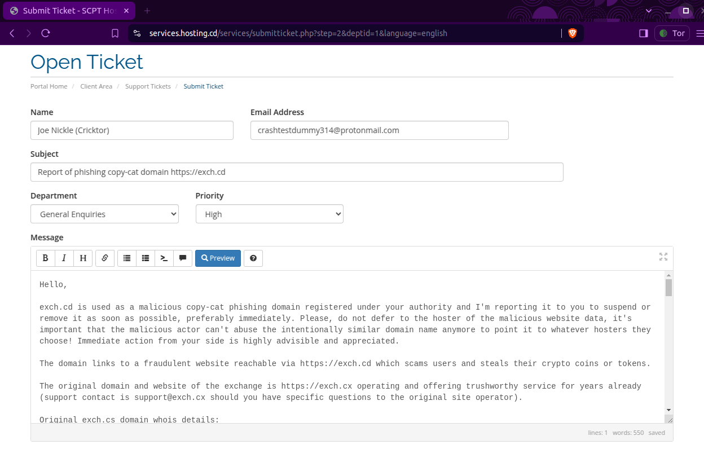Screen dimensions: 704x449
Task: Open the Priority dropdown
Action: 270,214
